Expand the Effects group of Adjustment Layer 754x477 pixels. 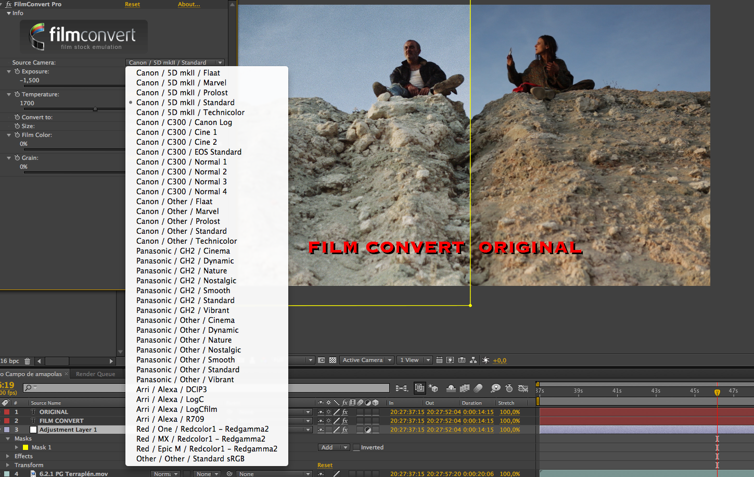(x=8, y=456)
